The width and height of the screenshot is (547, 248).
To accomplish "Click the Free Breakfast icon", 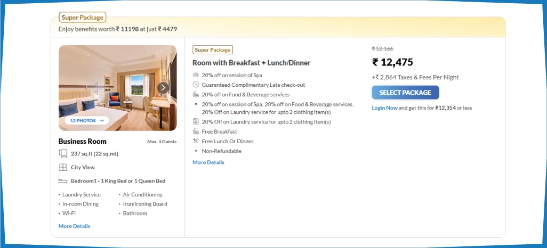I will 196,131.
